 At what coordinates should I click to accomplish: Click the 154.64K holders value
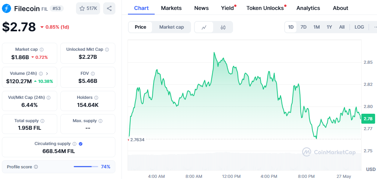pos(88,105)
